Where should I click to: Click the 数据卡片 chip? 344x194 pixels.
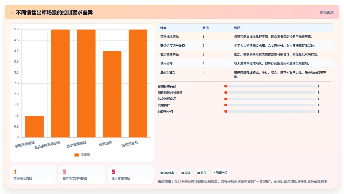coord(220,173)
